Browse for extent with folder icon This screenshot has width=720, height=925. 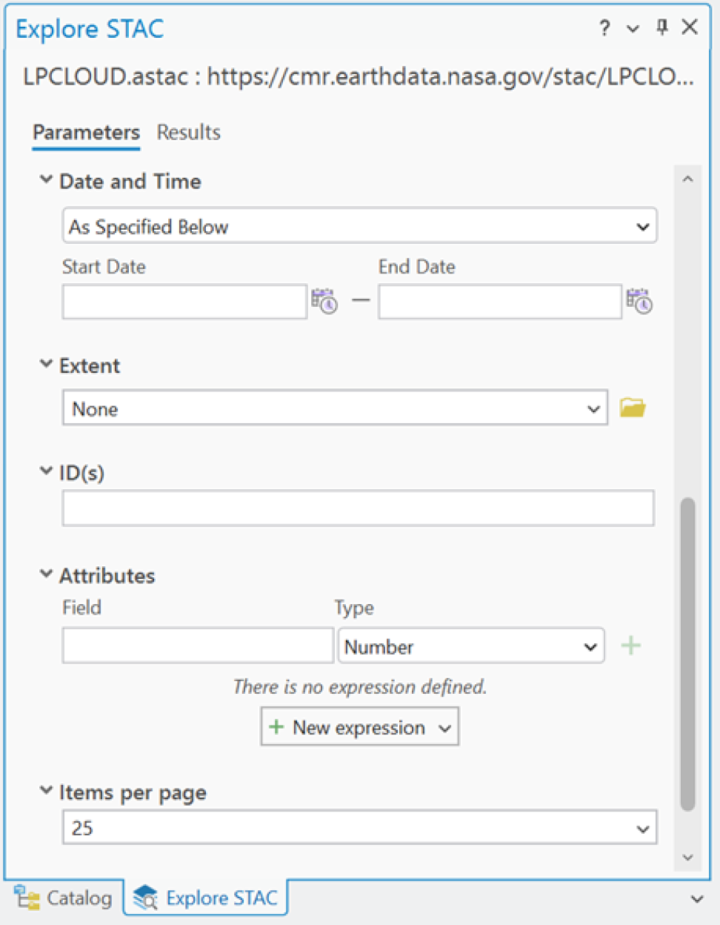pyautogui.click(x=633, y=408)
